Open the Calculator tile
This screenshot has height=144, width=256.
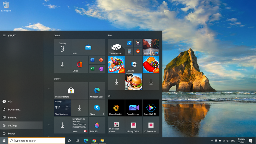pyautogui.click(x=129, y=52)
